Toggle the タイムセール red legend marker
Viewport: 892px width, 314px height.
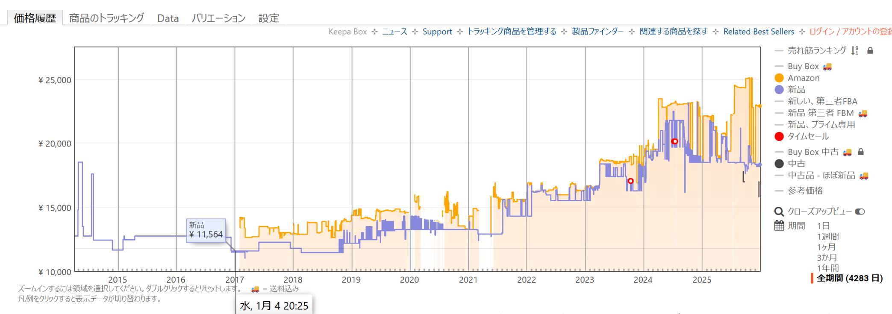(x=779, y=137)
